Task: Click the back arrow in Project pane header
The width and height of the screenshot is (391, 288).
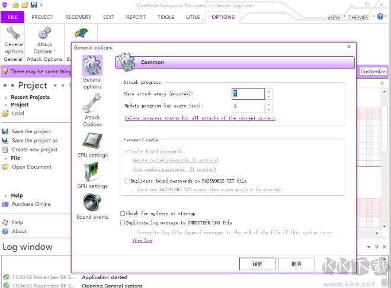Action: click(5, 85)
